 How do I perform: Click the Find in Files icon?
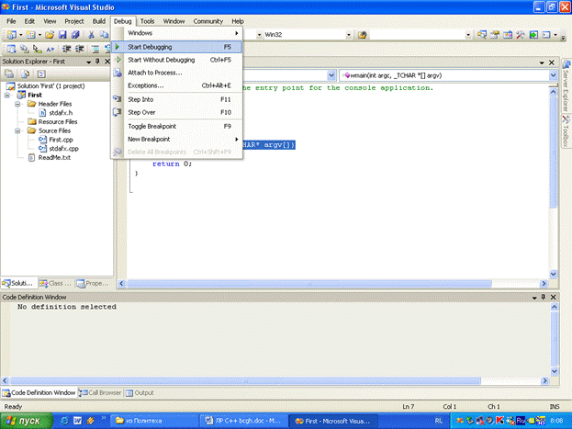pyautogui.click(x=363, y=35)
